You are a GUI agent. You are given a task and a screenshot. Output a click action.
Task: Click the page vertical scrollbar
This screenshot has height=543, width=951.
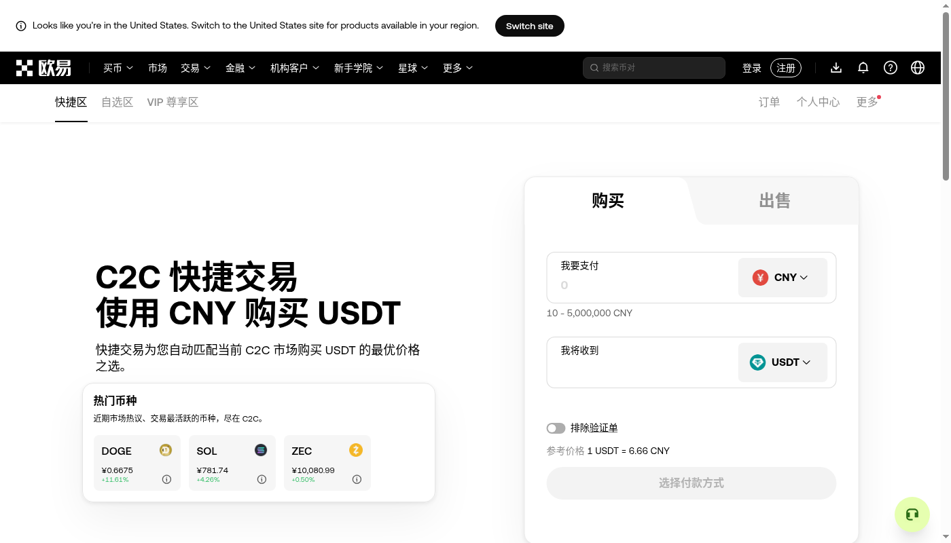point(946,95)
